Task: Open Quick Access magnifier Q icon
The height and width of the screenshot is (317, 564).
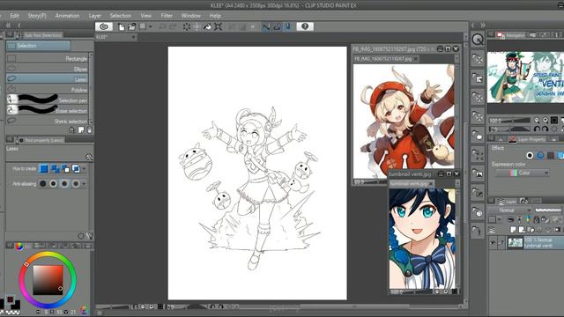Action: [x=478, y=40]
